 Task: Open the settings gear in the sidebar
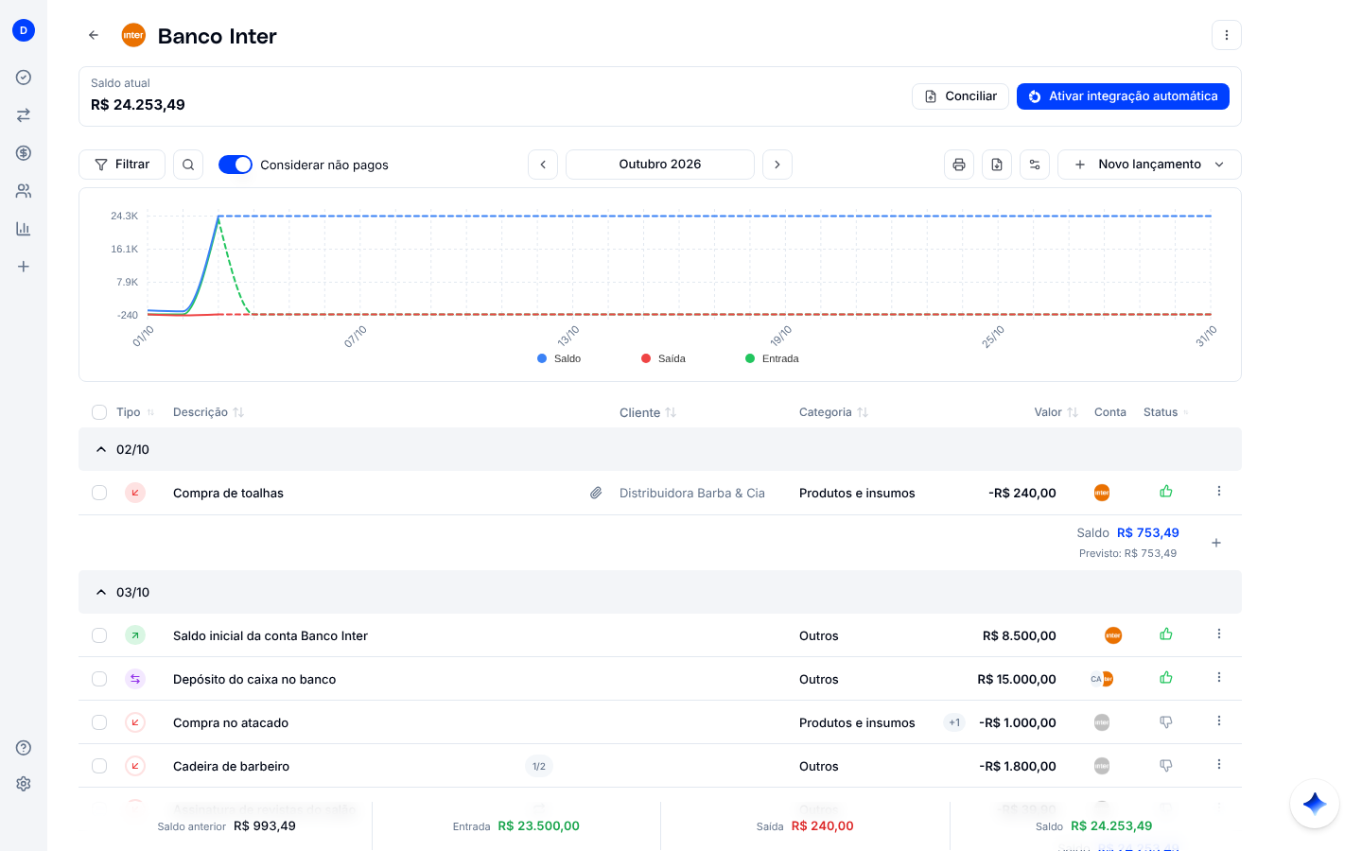(x=24, y=784)
